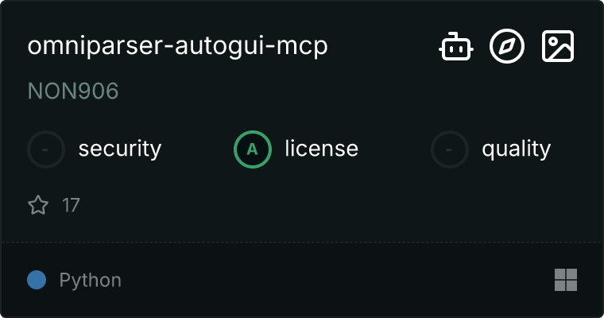Click the 17 stars count

click(71, 205)
